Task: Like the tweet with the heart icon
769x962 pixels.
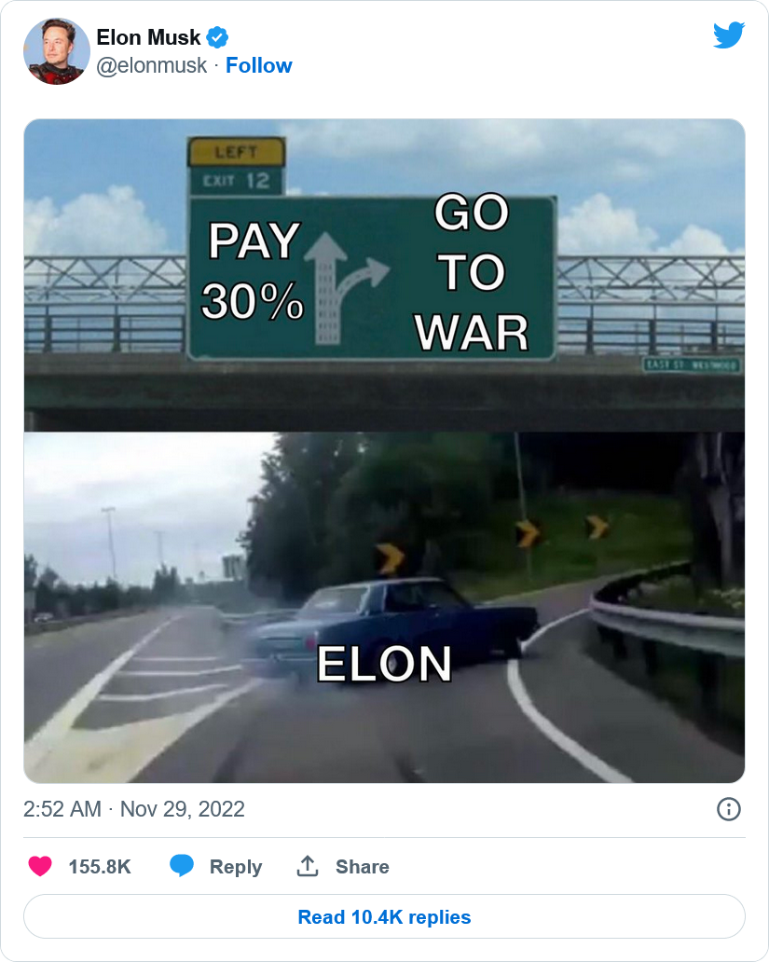Action: [40, 866]
